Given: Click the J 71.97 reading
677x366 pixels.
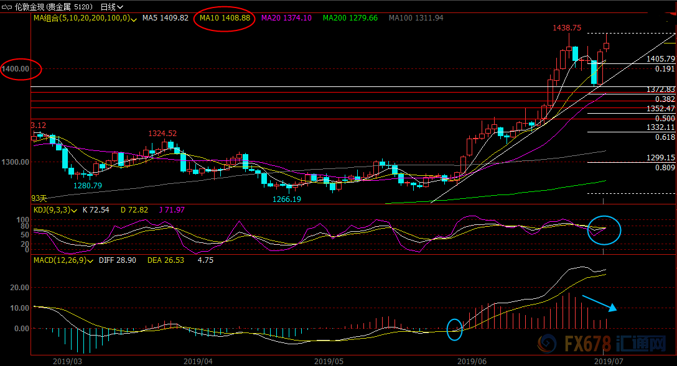Looking at the screenshot, I should pyautogui.click(x=171, y=210).
